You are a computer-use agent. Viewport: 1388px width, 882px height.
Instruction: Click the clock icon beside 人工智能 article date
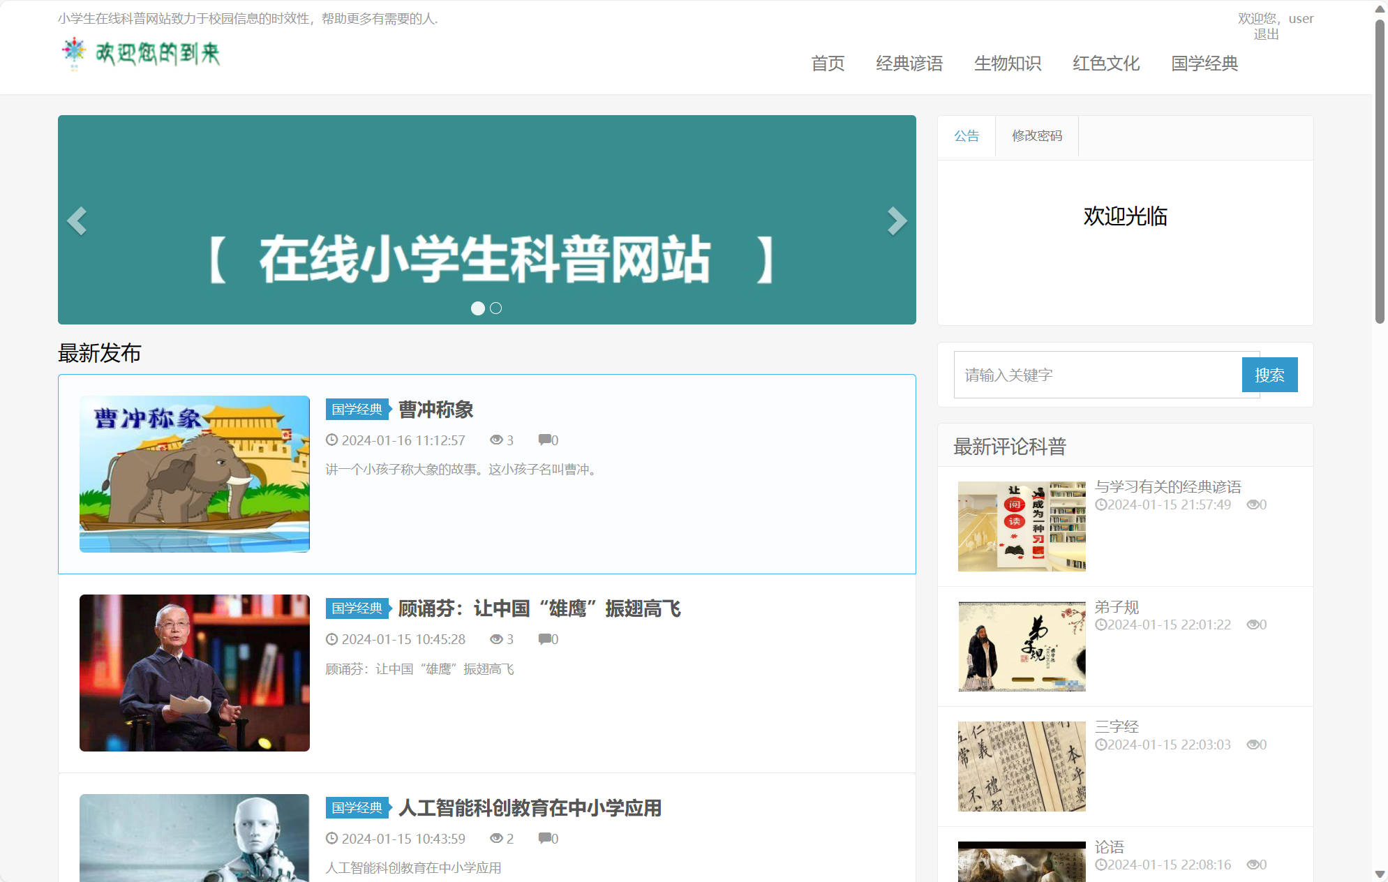pos(331,838)
